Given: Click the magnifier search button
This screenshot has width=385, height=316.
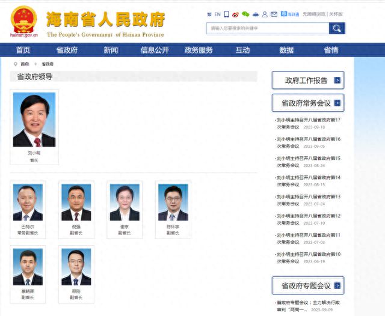Looking at the screenshot, I should (337, 28).
